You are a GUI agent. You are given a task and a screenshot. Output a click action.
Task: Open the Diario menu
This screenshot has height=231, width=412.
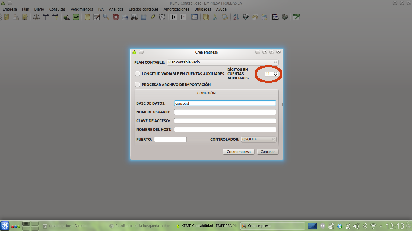pyautogui.click(x=39, y=9)
